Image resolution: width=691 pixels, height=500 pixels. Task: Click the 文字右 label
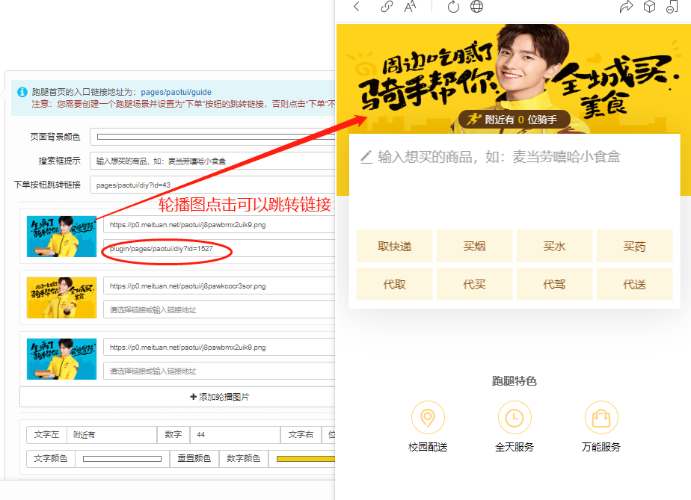click(x=301, y=435)
